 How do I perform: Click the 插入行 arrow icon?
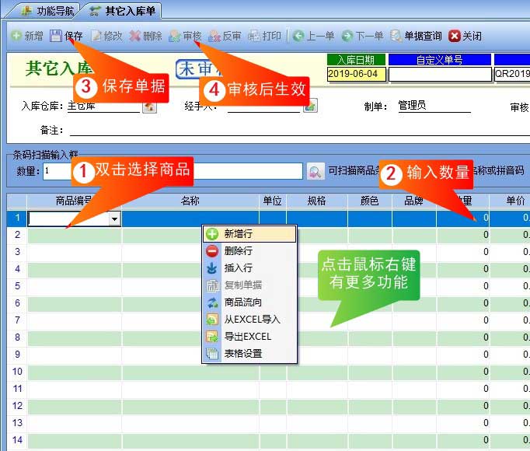[212, 268]
